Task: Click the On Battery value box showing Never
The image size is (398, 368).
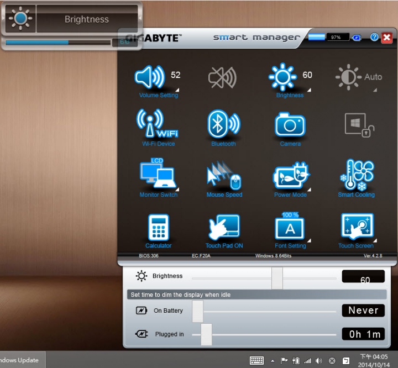Action: point(363,311)
